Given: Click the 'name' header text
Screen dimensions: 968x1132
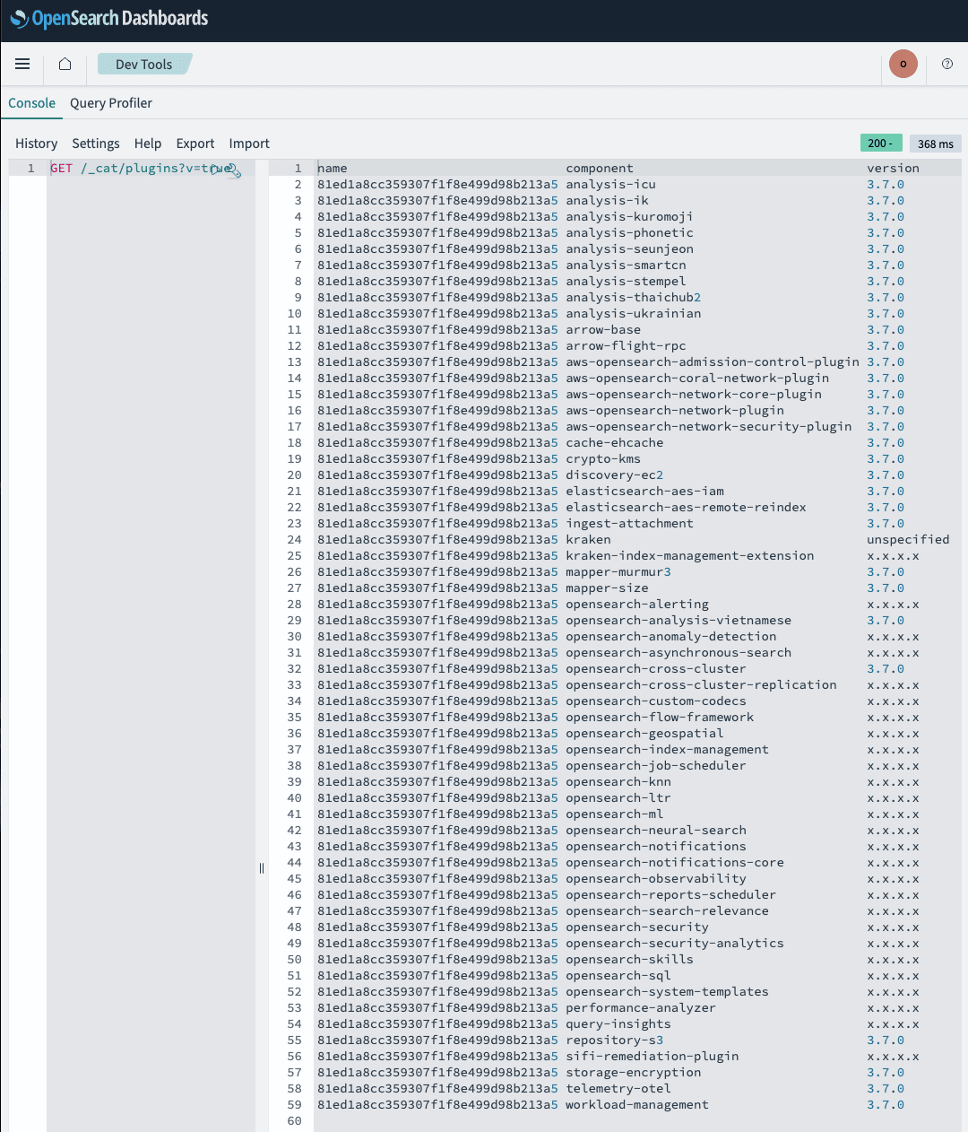Looking at the screenshot, I should point(333,168).
